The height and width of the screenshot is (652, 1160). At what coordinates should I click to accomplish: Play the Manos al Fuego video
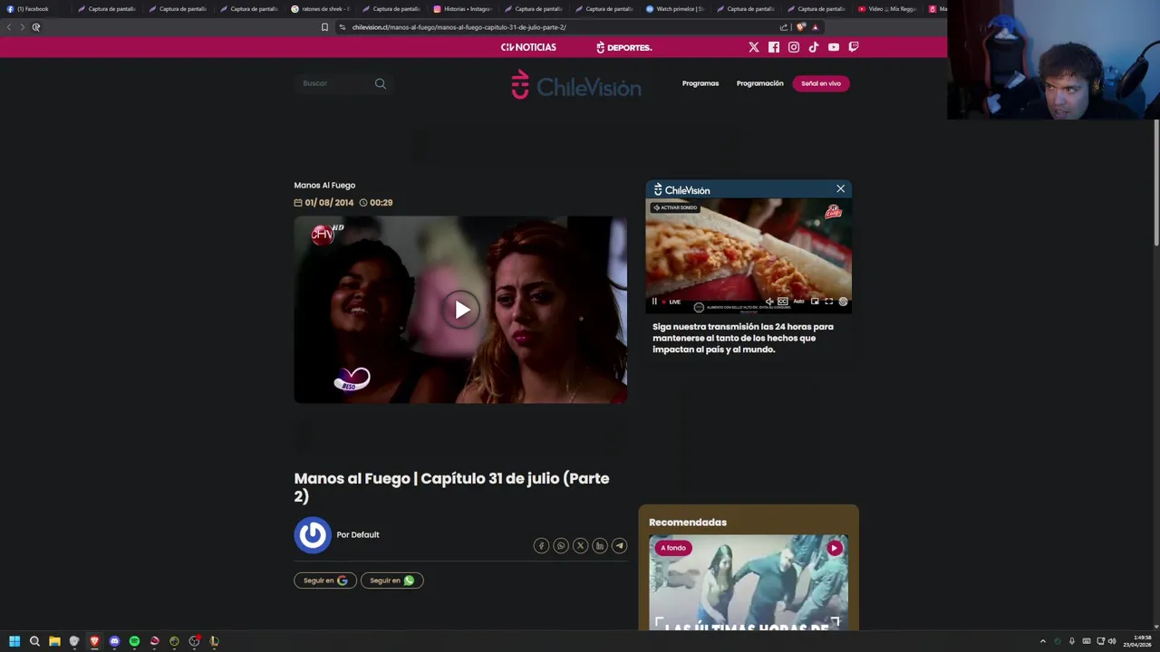pyautogui.click(x=461, y=310)
